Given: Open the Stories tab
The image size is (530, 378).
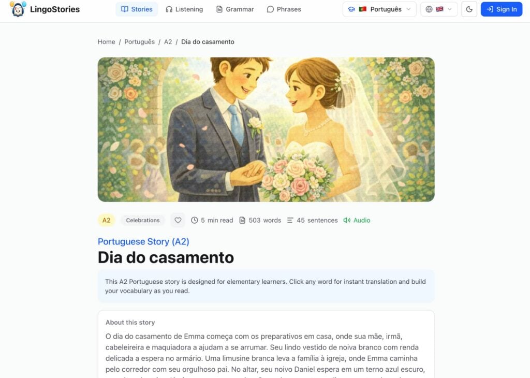Looking at the screenshot, I should point(137,9).
